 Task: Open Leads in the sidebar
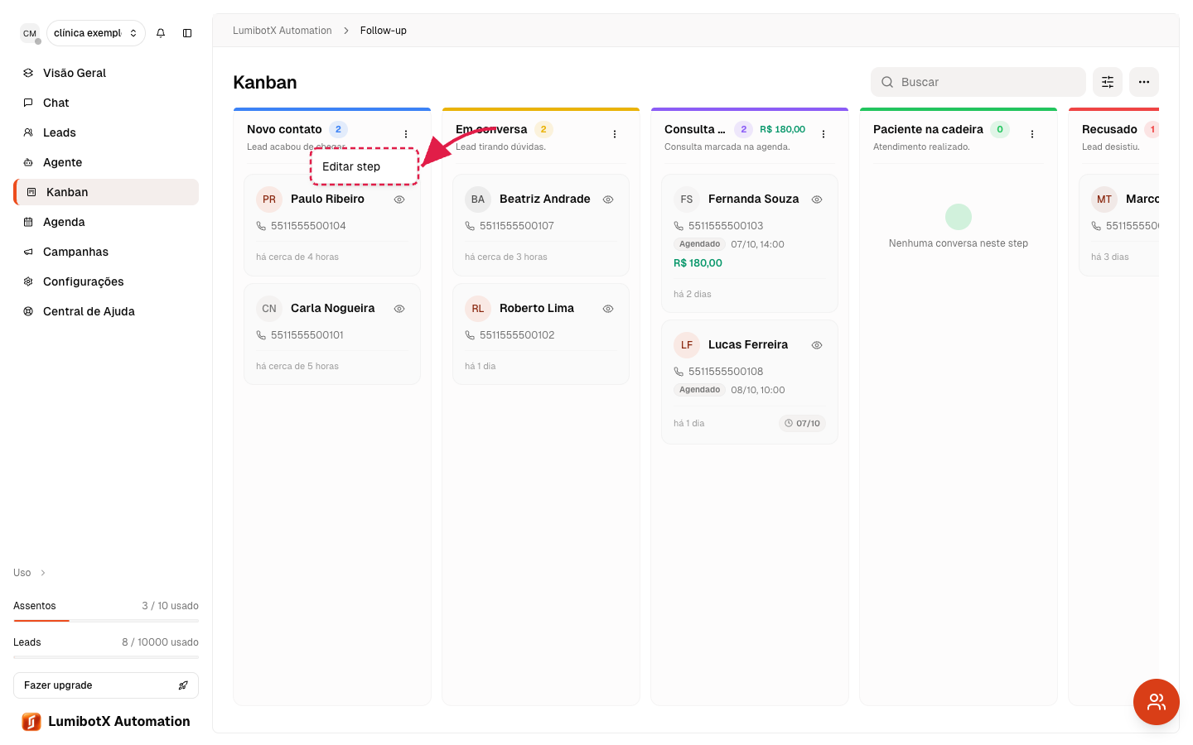(x=106, y=132)
